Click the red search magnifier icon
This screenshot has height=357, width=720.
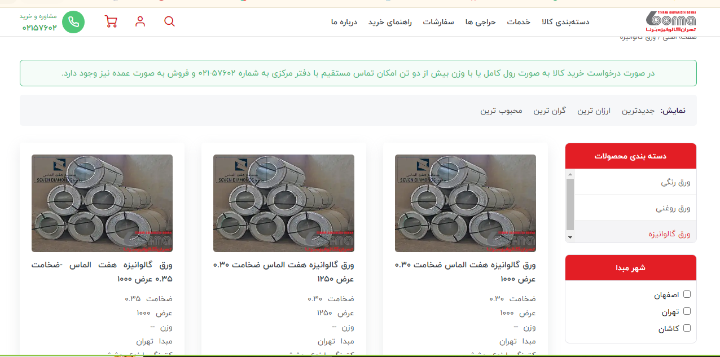(169, 21)
